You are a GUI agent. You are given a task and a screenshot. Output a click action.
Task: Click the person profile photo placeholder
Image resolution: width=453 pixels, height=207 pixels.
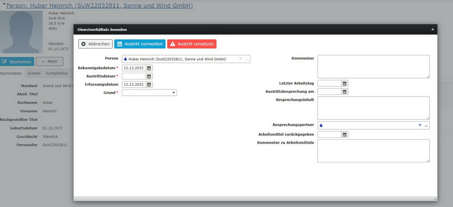point(21,32)
